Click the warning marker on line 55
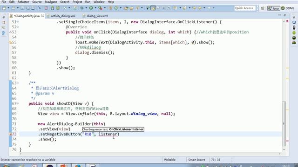 point(10,42)
